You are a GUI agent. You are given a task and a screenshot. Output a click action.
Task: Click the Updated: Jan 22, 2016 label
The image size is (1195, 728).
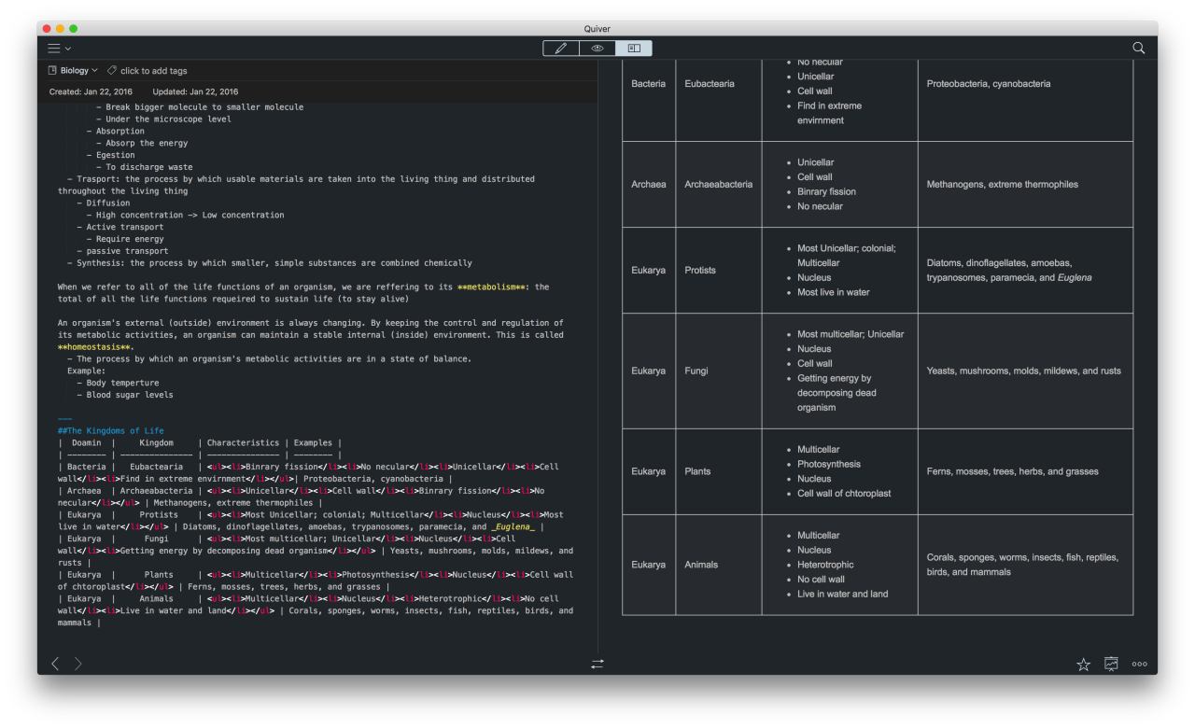coord(195,91)
